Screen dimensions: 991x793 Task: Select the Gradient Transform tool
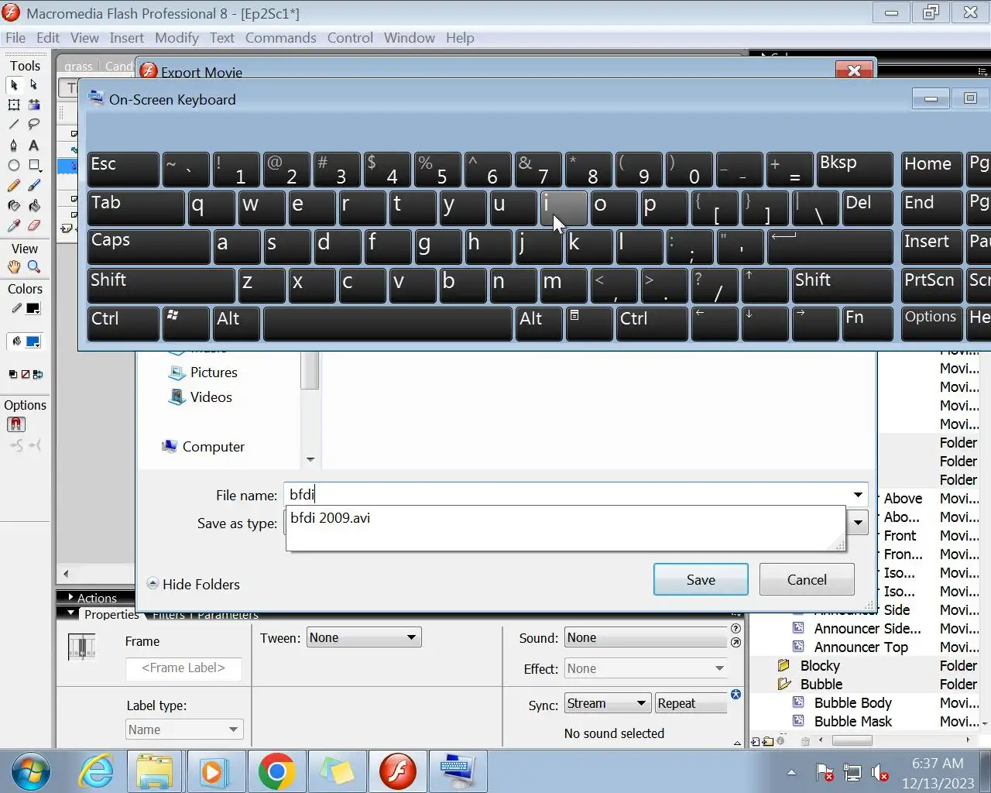coord(33,105)
